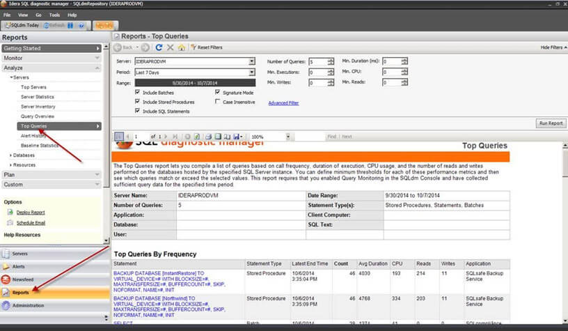Open the Server dropdown
The width and height of the screenshot is (568, 331).
tap(252, 61)
